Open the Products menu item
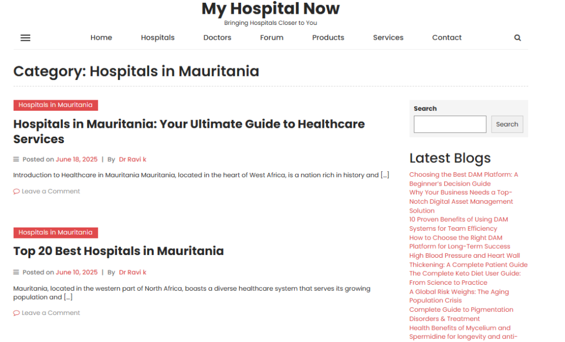This screenshot has height=342, width=565. pyautogui.click(x=328, y=37)
